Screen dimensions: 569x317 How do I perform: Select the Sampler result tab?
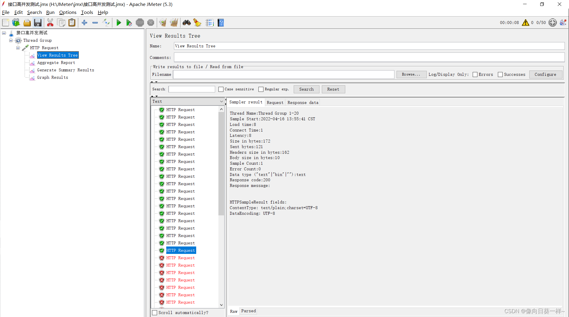coord(246,102)
